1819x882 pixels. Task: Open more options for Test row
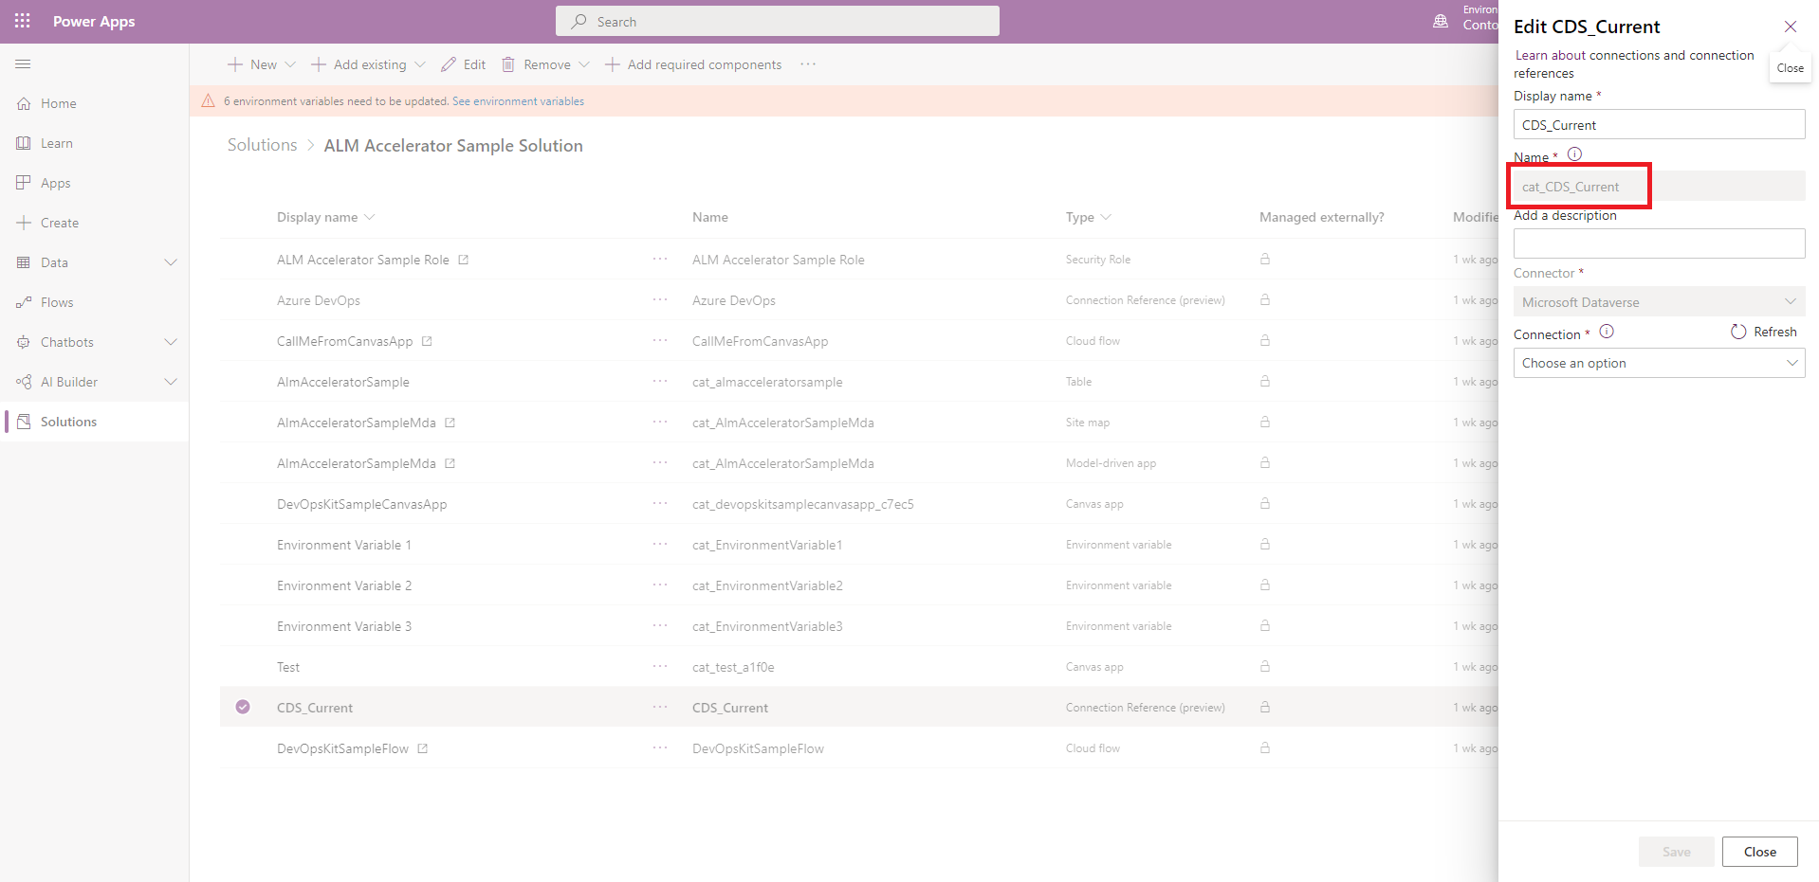[x=660, y=667]
